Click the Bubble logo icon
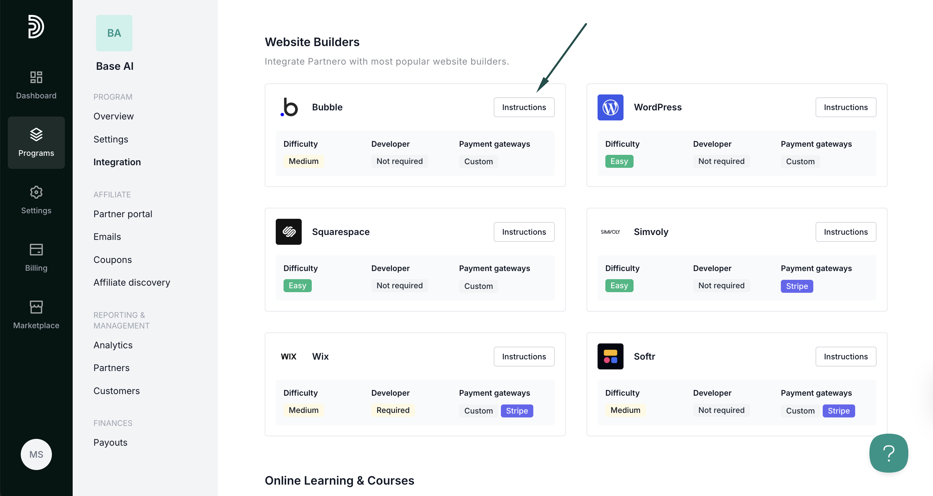Screen dimensions: 933x496 point(289,107)
